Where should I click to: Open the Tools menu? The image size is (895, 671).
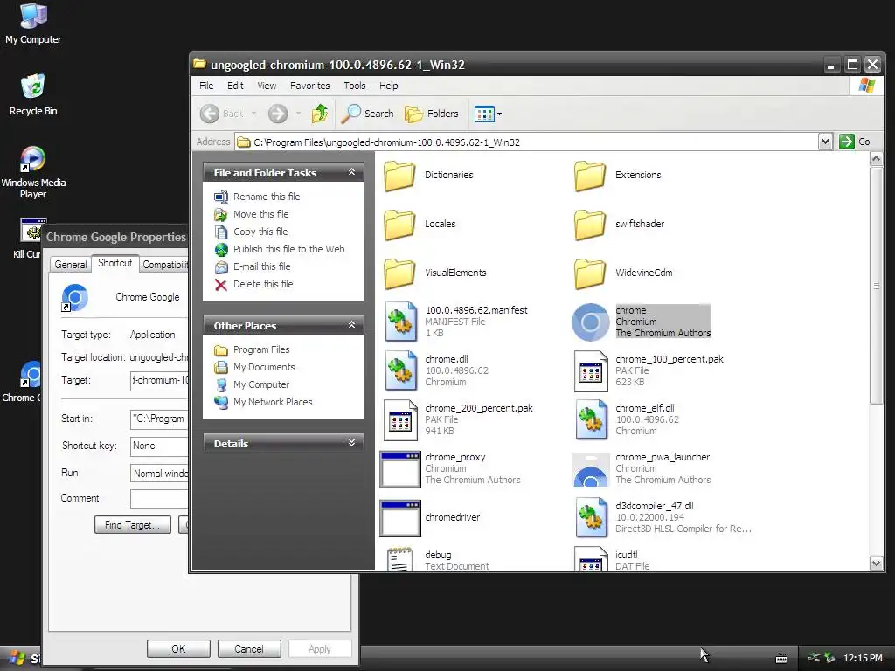355,86
